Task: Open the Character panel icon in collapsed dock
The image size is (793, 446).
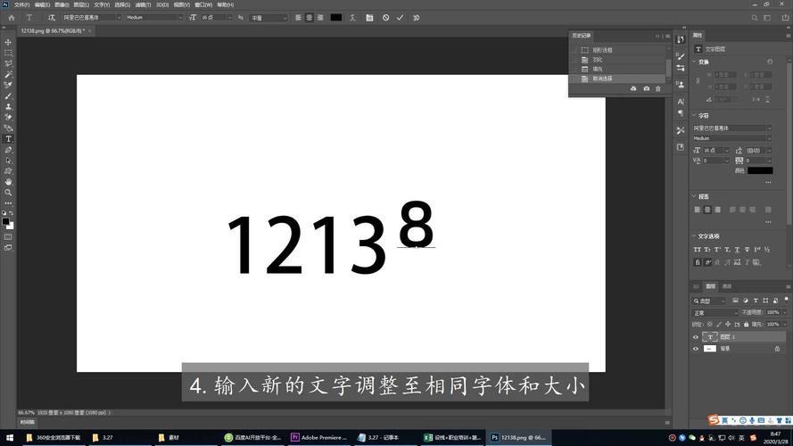Action: 681,102
